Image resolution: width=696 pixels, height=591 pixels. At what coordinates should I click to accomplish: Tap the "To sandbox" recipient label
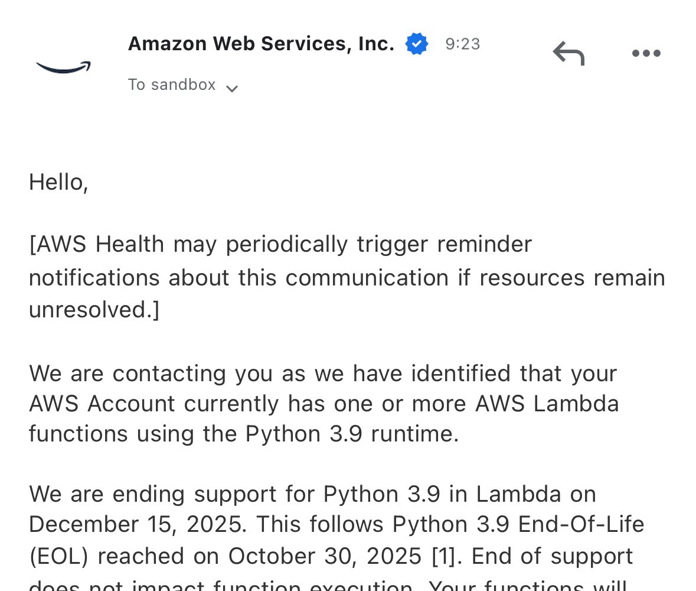pyautogui.click(x=172, y=85)
